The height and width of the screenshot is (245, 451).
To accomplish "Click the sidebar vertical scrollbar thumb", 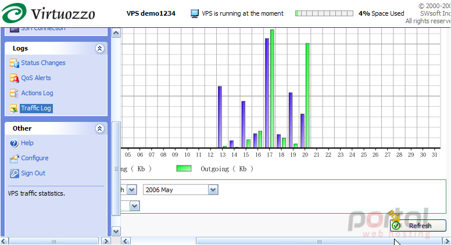I will click(116, 168).
